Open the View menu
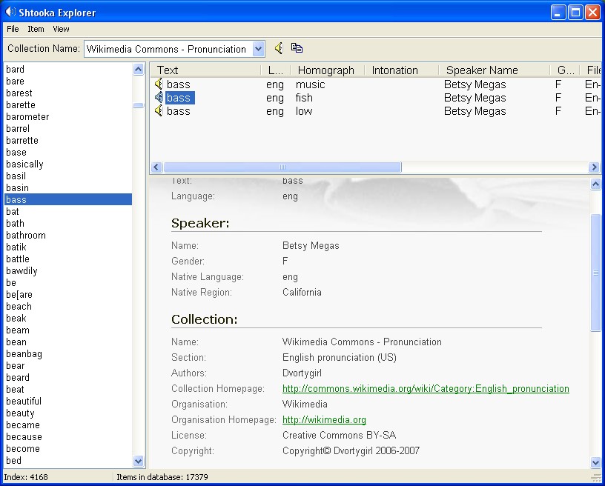The height and width of the screenshot is (486, 605). click(61, 29)
